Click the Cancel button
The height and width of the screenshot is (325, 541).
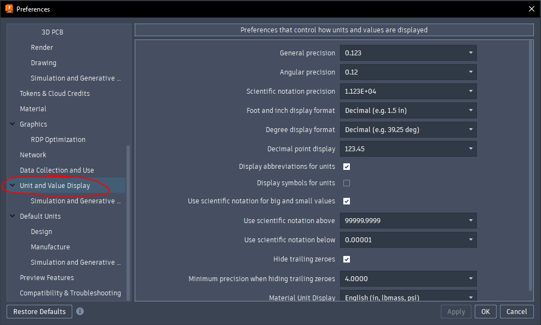516,311
